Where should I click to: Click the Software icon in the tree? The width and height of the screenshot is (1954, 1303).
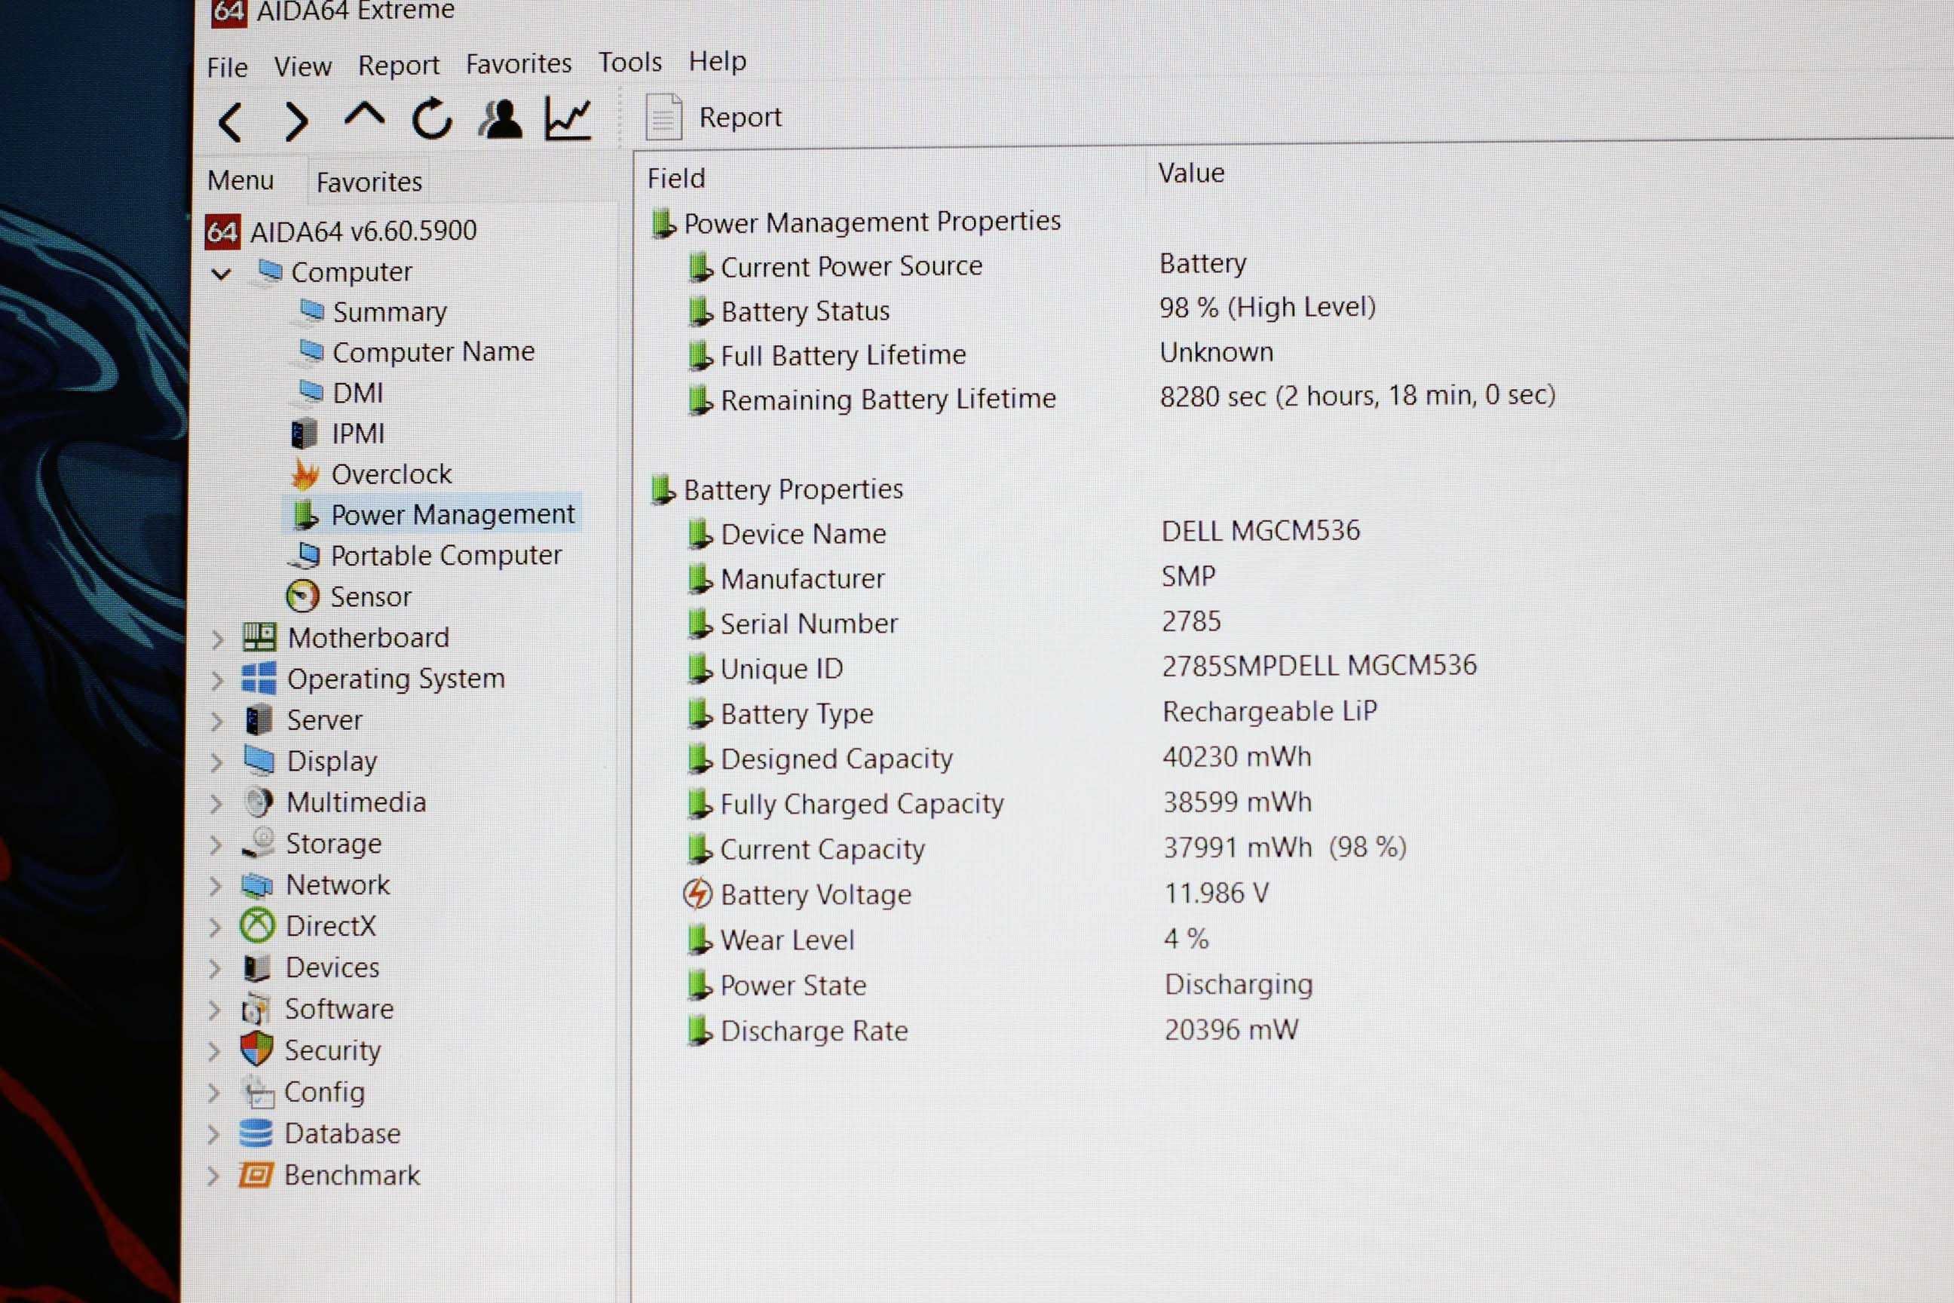pos(255,1010)
